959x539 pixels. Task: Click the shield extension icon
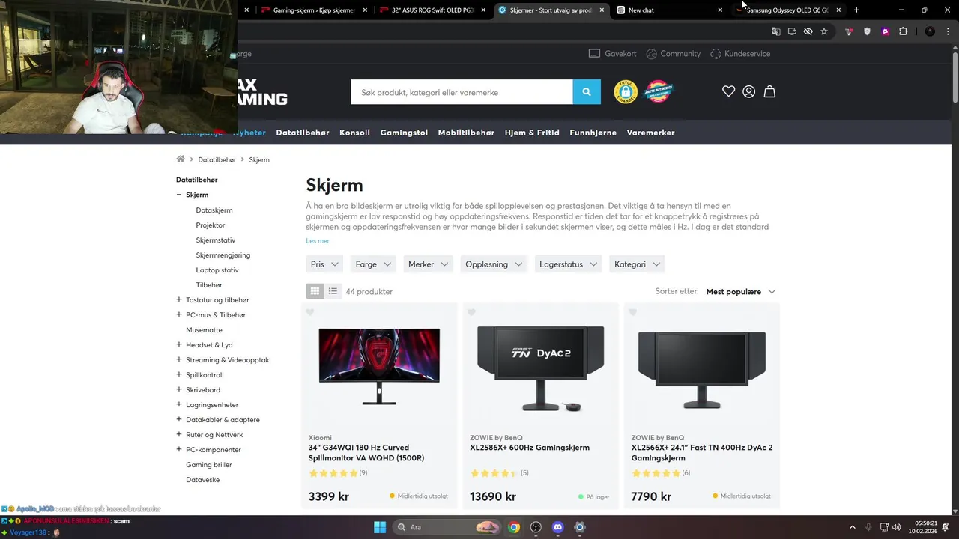point(867,31)
